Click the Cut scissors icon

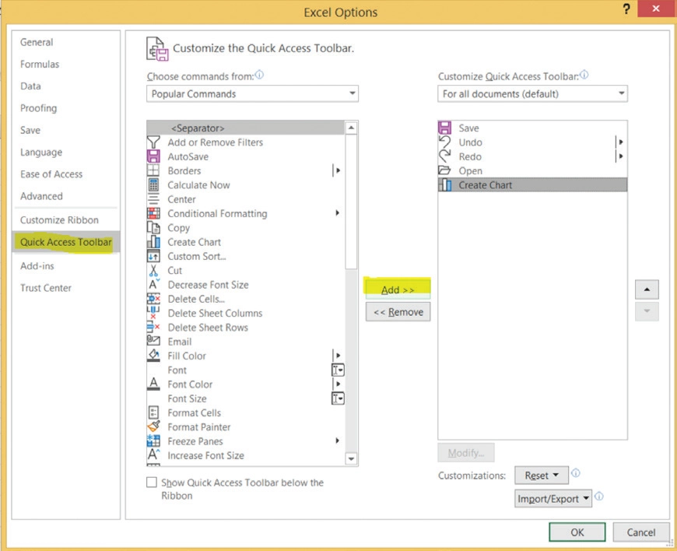[x=153, y=270]
